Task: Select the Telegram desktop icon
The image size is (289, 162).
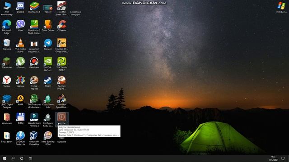Action: pyautogui.click(x=48, y=44)
